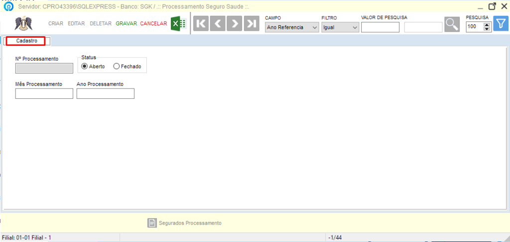Focus the second search value field
This screenshot has height=242, width=510.
coord(423,27)
